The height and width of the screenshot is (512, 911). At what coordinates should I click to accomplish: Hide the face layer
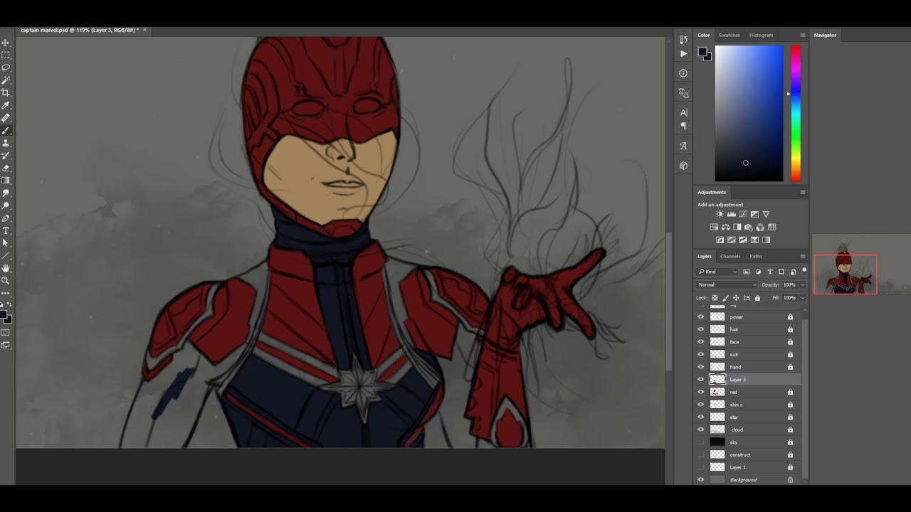coord(701,342)
